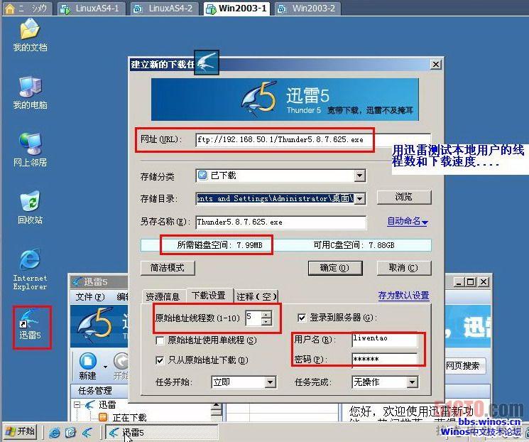This screenshot has height=442, width=529.
Task: Open storage category dropdown
Action: point(359,176)
